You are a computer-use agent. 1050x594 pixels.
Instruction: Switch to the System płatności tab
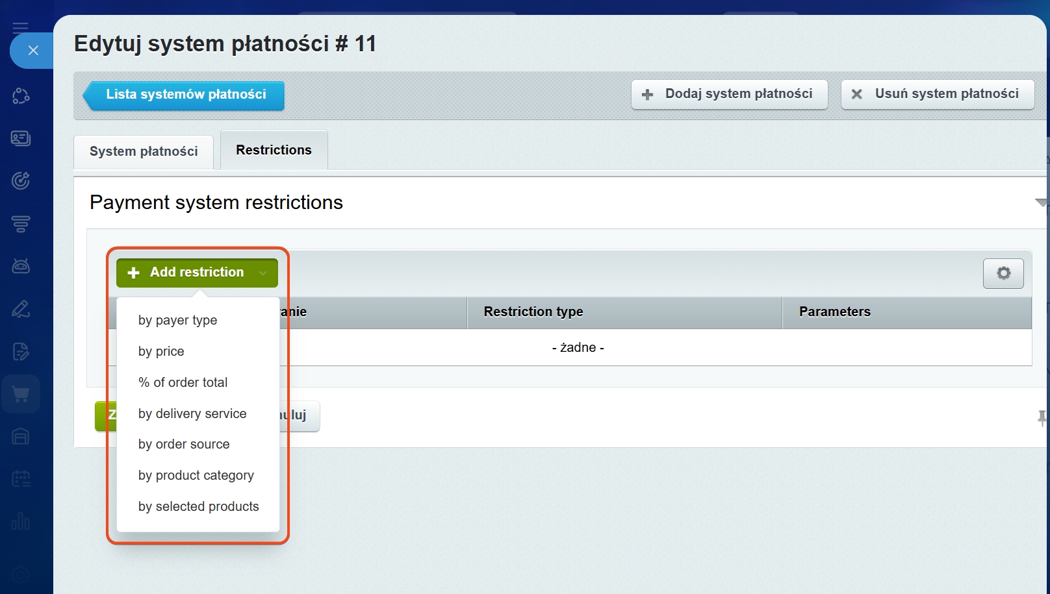point(144,152)
